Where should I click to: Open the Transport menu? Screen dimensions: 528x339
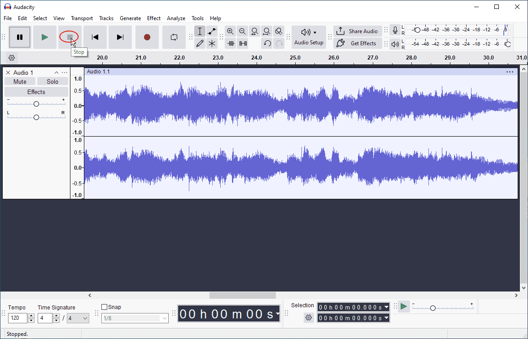coord(82,18)
